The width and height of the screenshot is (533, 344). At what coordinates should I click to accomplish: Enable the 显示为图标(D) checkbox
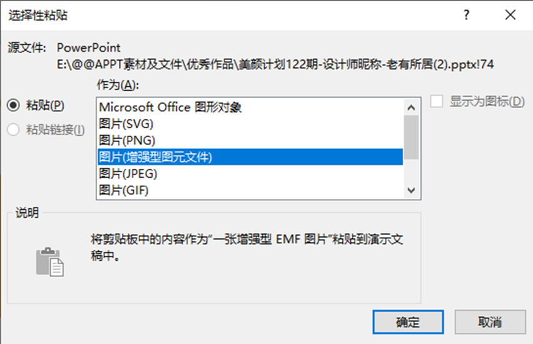tap(437, 101)
